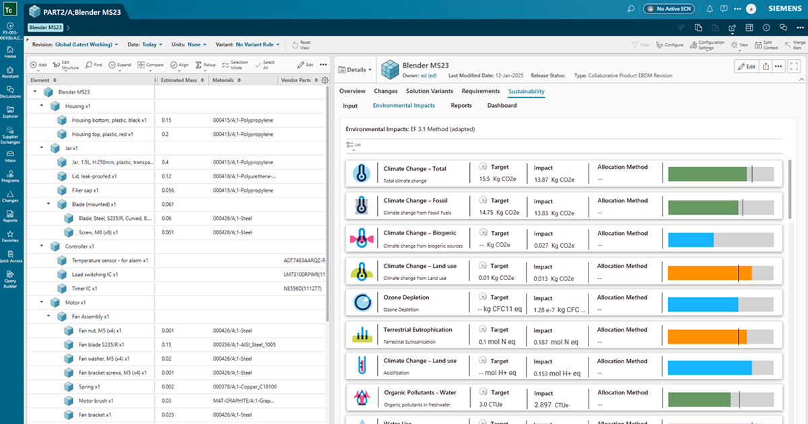The width and height of the screenshot is (808, 424).
Task: Click the Rollup tool
Action: coord(205,65)
